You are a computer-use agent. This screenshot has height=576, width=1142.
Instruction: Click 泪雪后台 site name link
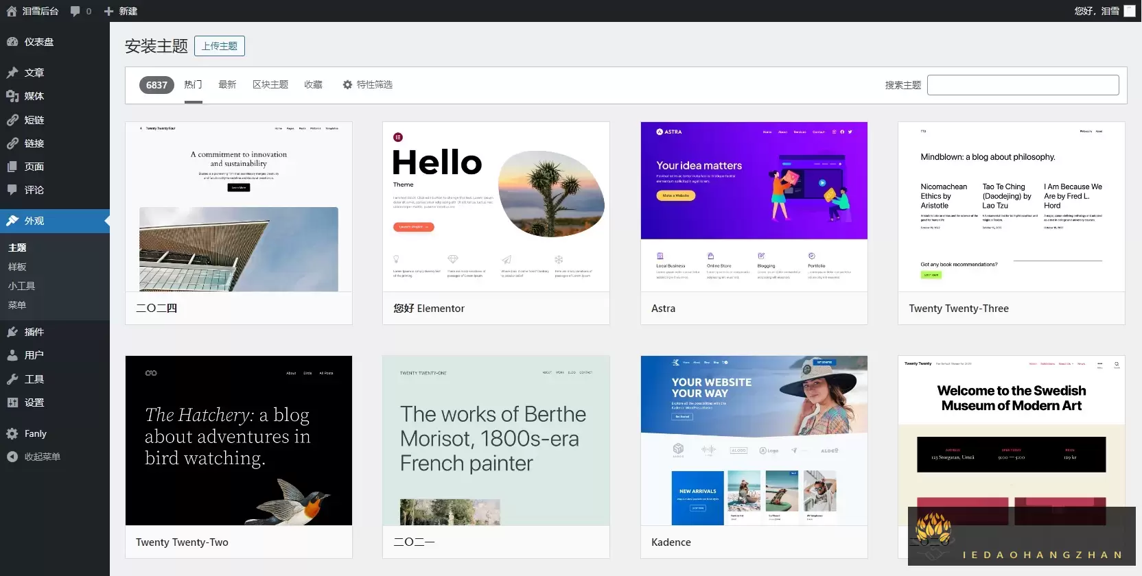coord(40,11)
